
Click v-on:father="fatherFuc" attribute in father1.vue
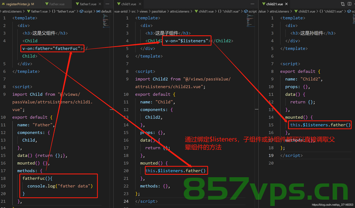pyautogui.click(x=52, y=49)
